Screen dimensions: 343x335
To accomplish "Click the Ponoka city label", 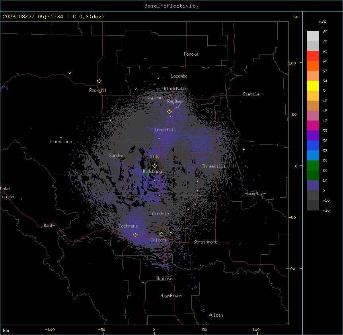I will 191,54.
